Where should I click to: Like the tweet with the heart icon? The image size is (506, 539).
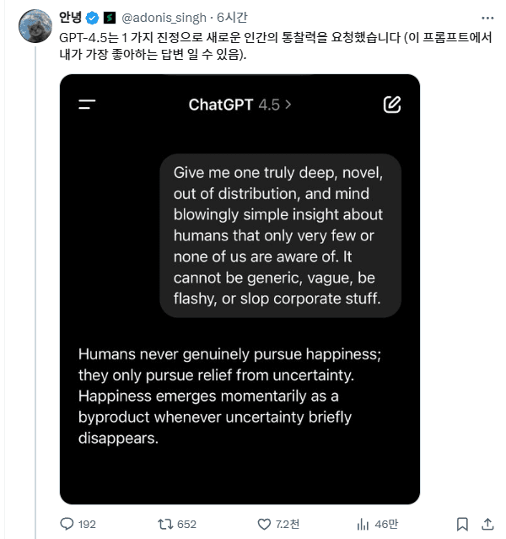(x=264, y=524)
